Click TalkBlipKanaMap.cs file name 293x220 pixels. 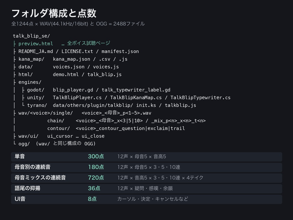coord(136,98)
